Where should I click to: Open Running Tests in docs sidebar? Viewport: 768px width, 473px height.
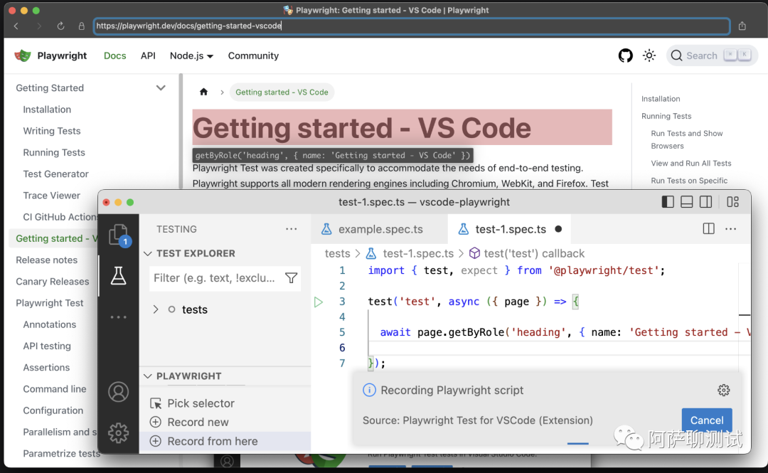tap(54, 152)
